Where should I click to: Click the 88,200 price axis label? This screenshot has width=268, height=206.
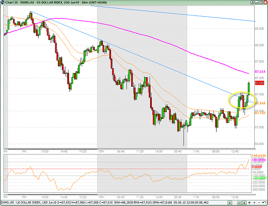[x=259, y=29]
